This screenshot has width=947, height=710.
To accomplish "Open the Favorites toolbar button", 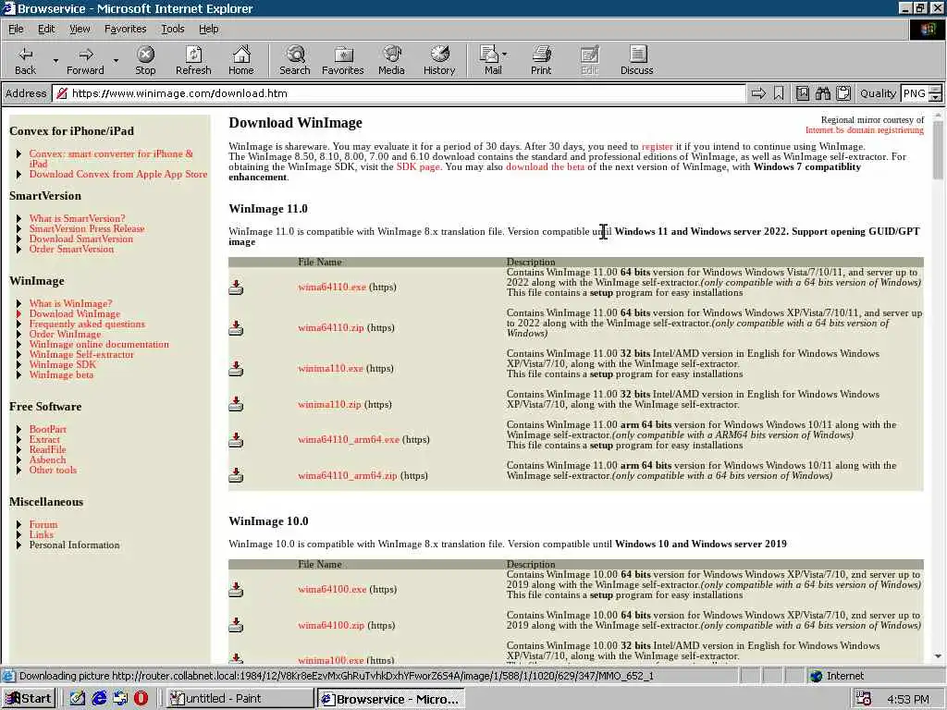I will [342, 60].
